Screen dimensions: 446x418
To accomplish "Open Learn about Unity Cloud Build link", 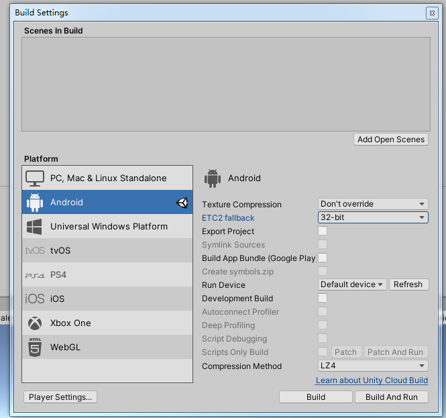I will [x=372, y=380].
